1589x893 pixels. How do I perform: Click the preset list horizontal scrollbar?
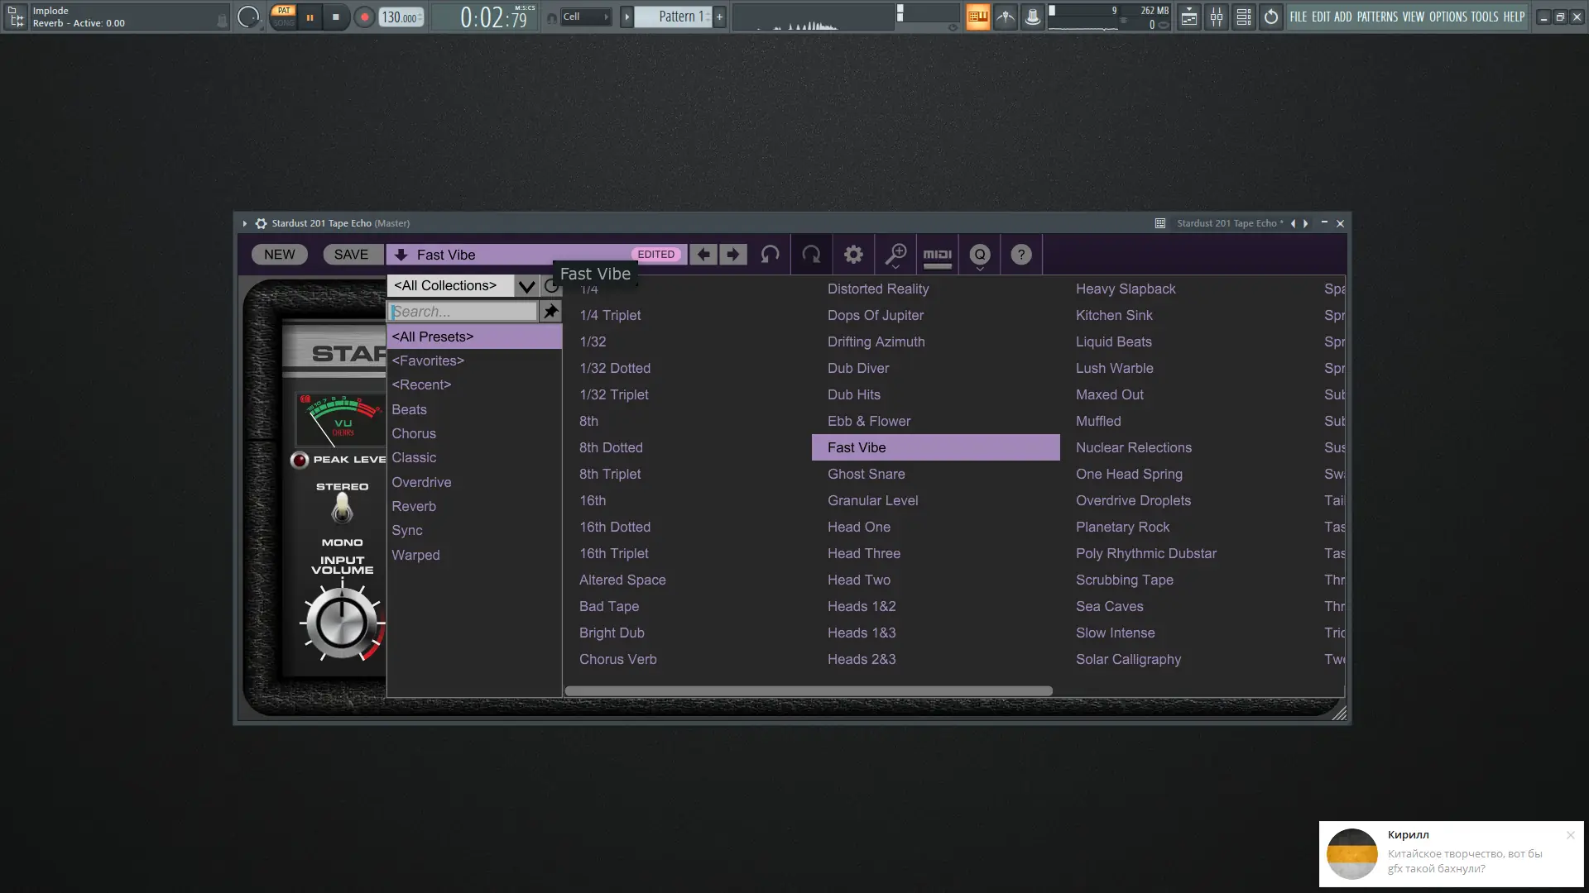(808, 691)
